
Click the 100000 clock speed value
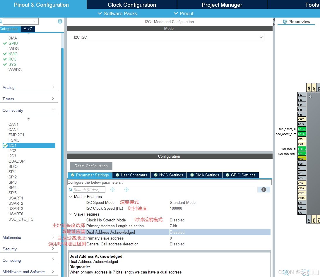(176, 208)
